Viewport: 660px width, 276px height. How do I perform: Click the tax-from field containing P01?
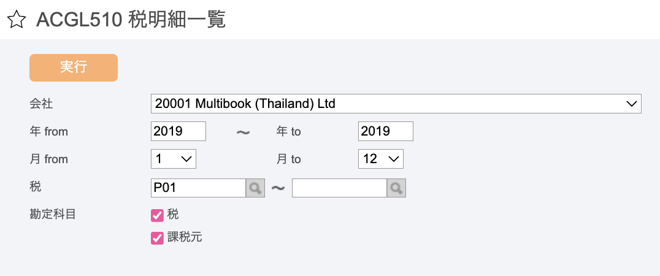[198, 188]
